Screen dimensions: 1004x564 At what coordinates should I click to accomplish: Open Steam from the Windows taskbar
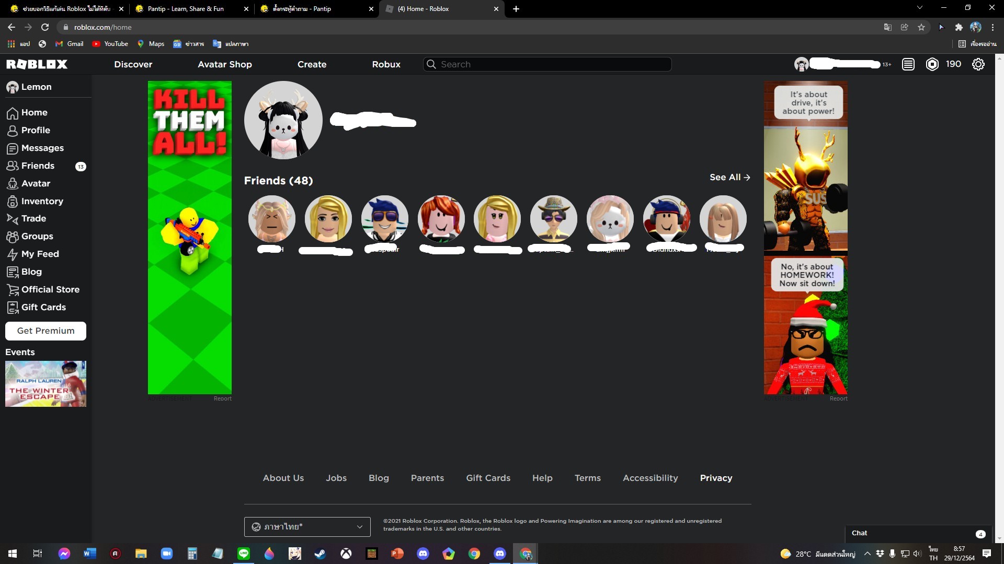321,554
